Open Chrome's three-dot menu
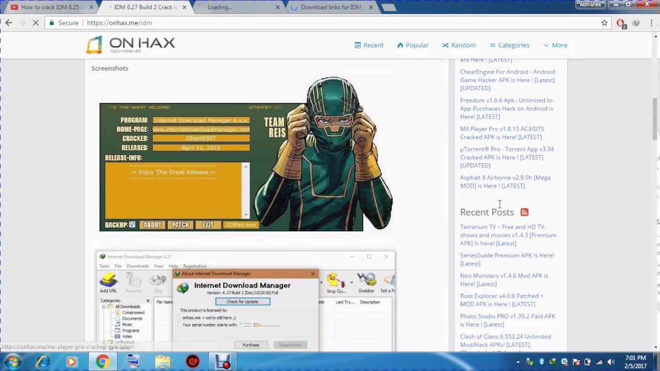 point(651,23)
